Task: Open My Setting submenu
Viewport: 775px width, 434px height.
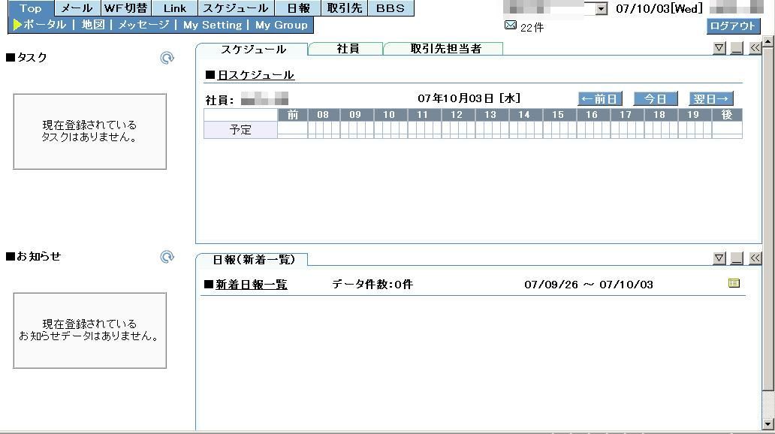Action: pyautogui.click(x=213, y=25)
